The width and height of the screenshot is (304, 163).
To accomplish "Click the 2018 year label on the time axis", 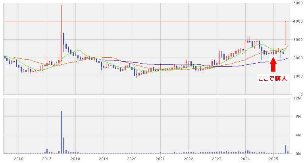I will 75,159.
